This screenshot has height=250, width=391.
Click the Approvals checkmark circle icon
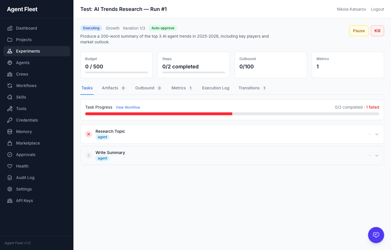point(10,155)
